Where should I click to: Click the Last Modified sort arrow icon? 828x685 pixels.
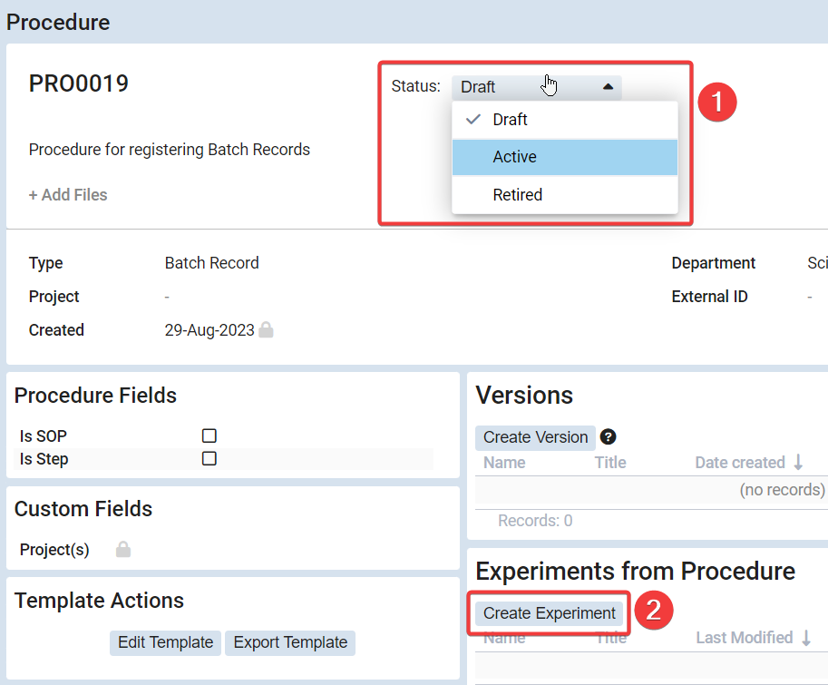pos(805,638)
